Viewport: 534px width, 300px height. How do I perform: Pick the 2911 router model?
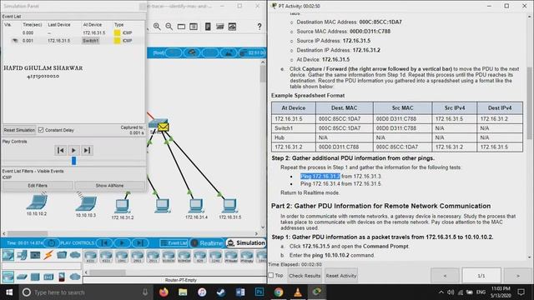153,257
